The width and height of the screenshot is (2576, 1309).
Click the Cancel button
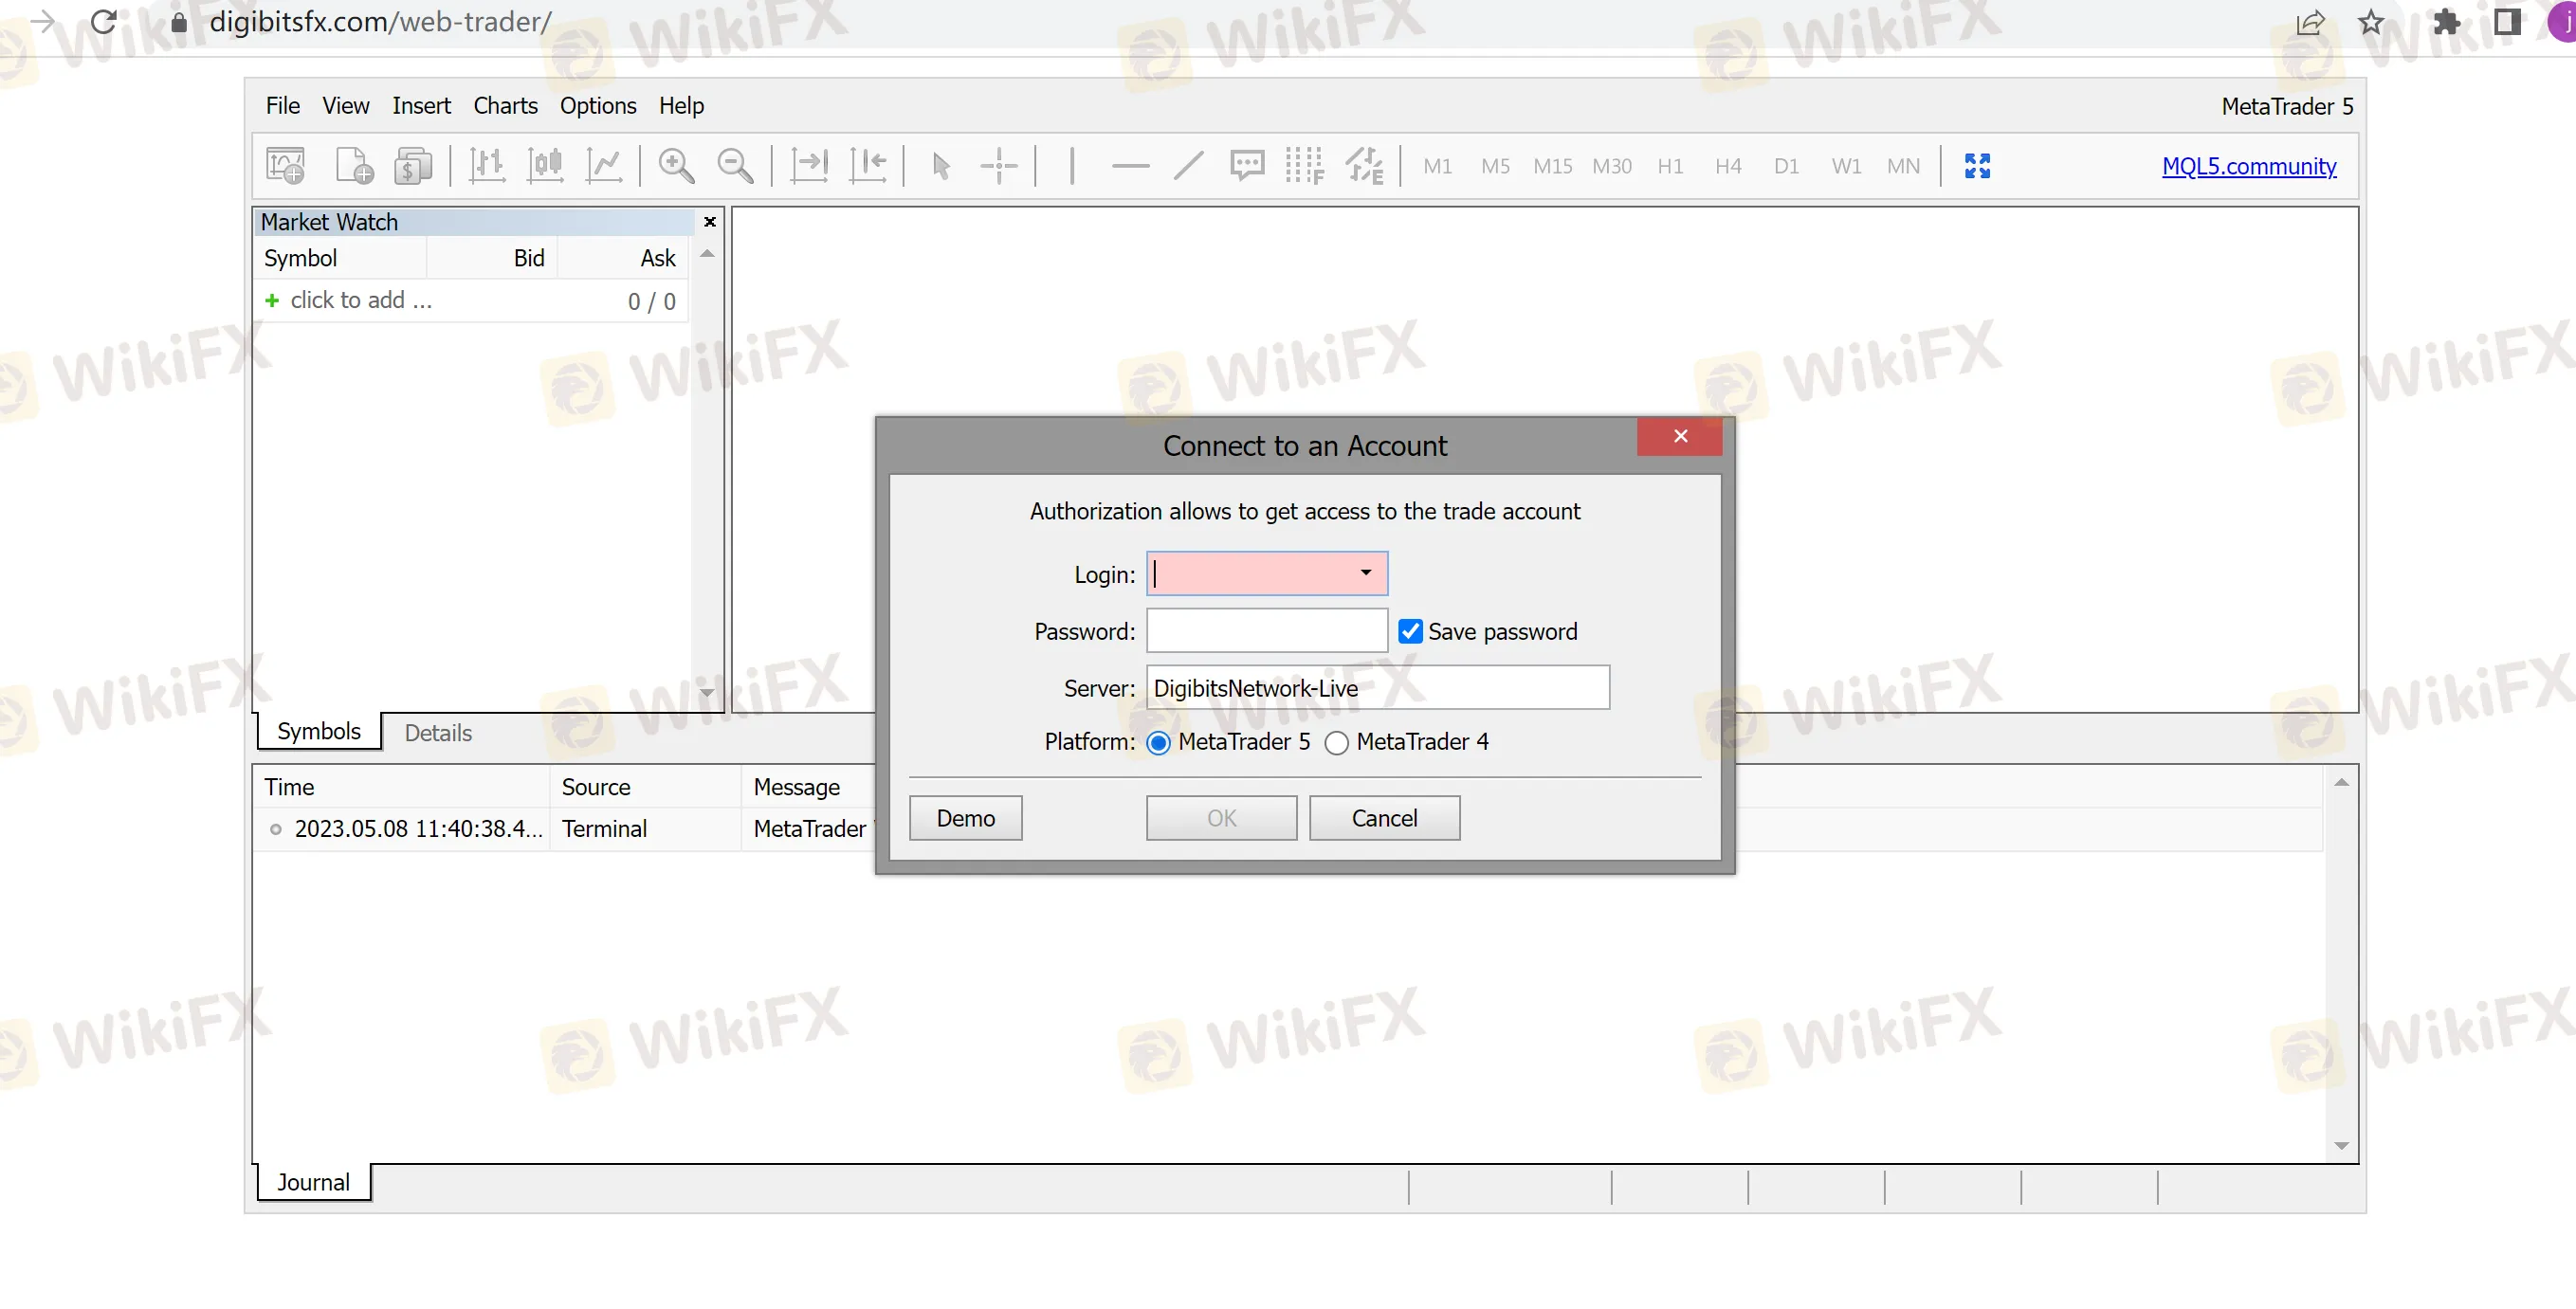click(1382, 816)
